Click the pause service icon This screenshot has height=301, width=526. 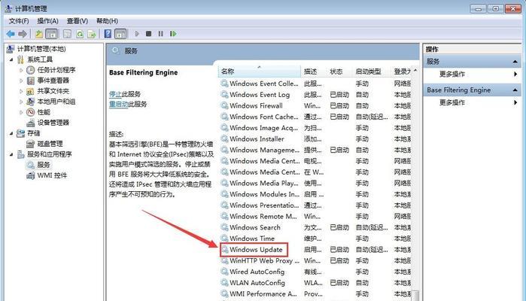click(x=161, y=34)
